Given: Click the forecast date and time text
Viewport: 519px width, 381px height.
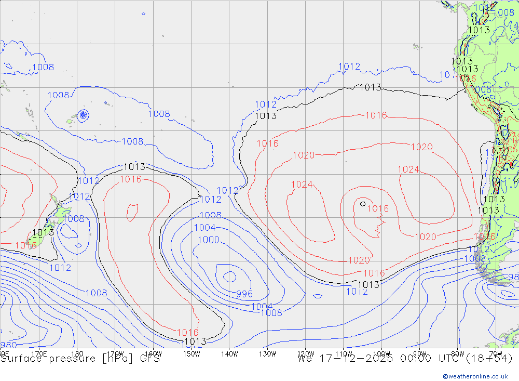Looking at the screenshot, I should [x=405, y=358].
